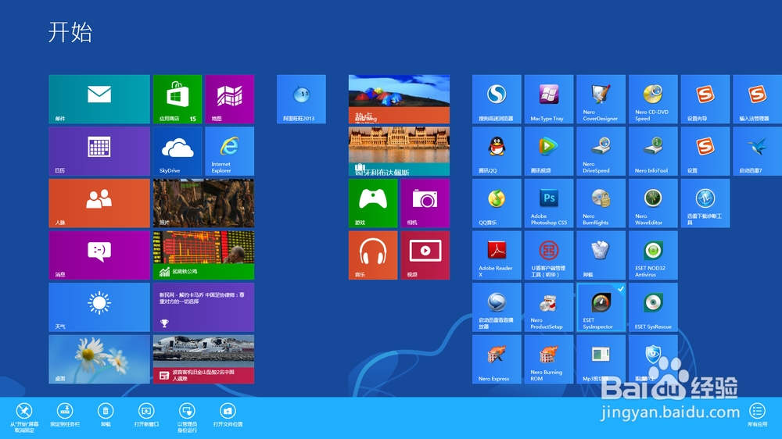Launch the Nero Express tile

497,359
